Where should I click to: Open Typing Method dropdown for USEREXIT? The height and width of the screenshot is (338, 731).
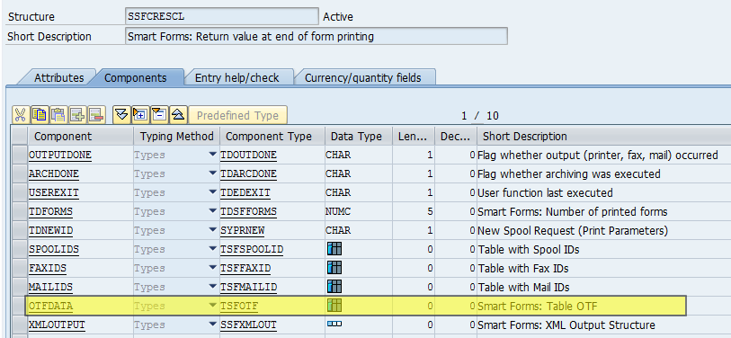point(212,192)
